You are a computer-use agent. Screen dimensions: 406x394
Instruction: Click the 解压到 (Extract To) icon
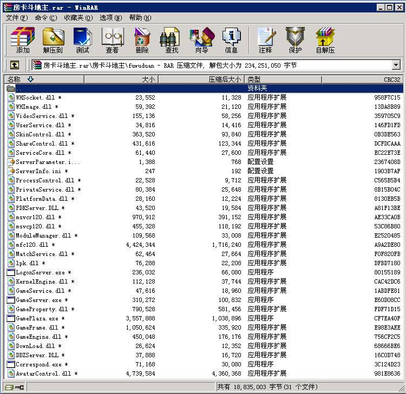(53, 40)
